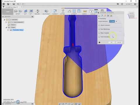Enable the Stock Contours checkbox
140x105 pixels.
99,25
